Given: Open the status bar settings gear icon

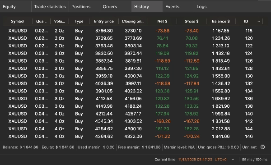Looking at the screenshot, I should (x=262, y=147).
